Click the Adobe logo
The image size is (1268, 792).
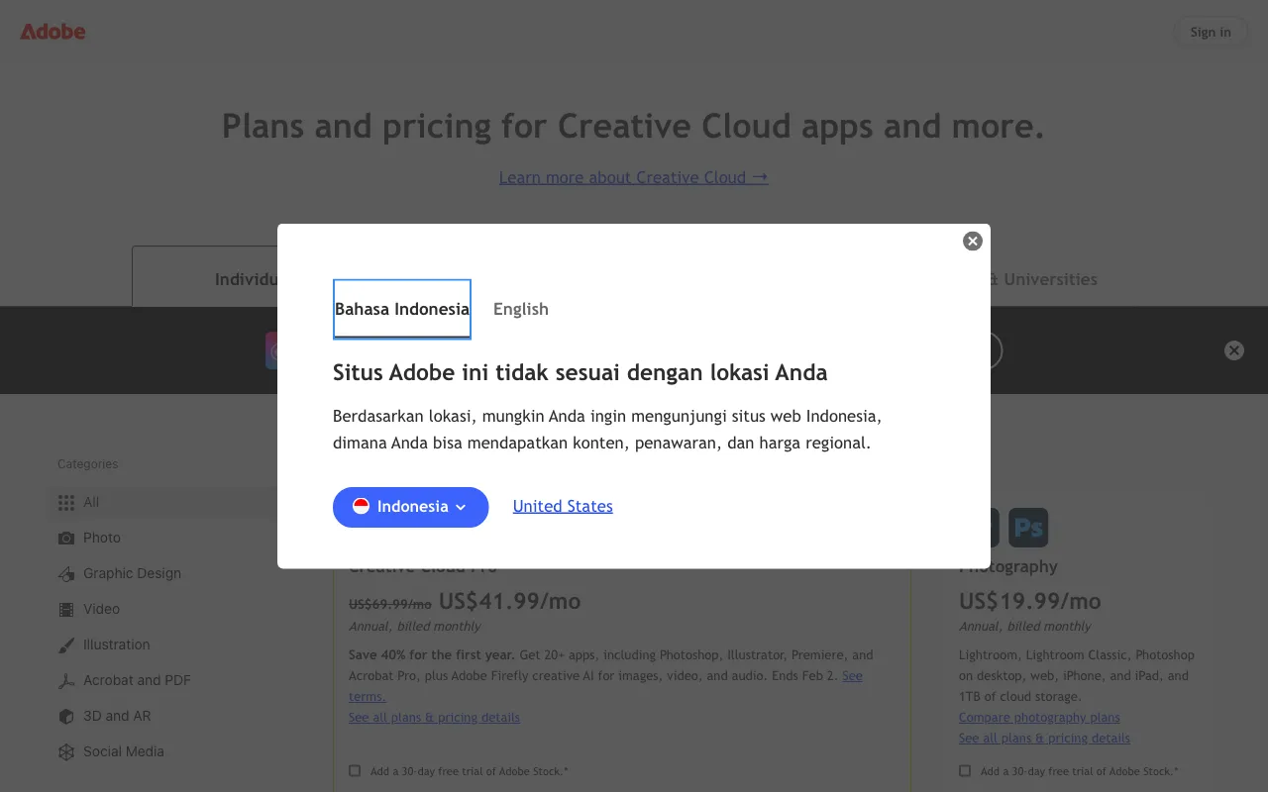53,32
